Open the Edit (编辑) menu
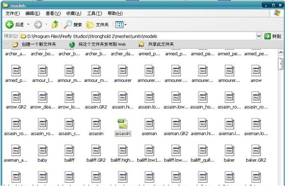Viewport: 285px width, 193px height. pos(32,13)
